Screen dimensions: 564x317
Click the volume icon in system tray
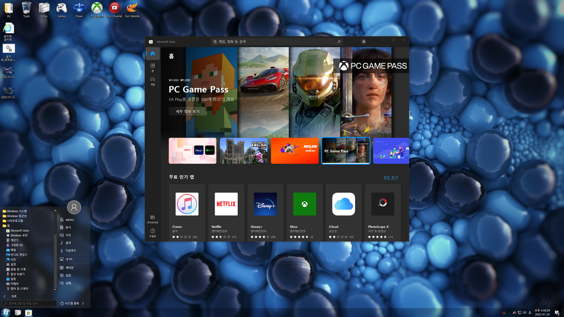pos(525,313)
